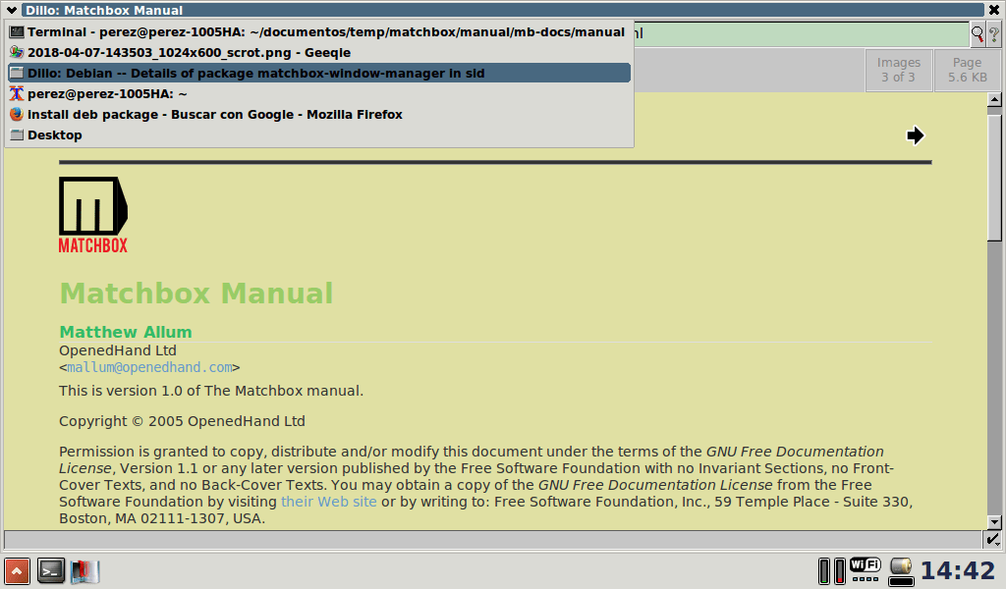Click the vertical scrollbar down arrow
1006x589 pixels.
pos(993,522)
